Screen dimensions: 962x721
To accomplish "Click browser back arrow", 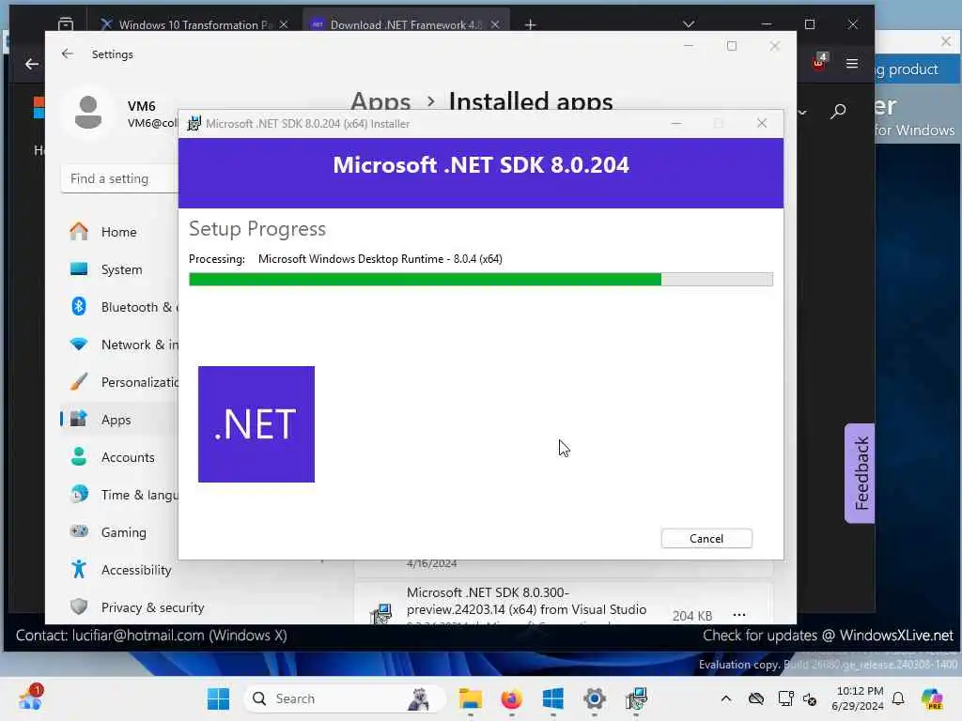I will point(32,64).
